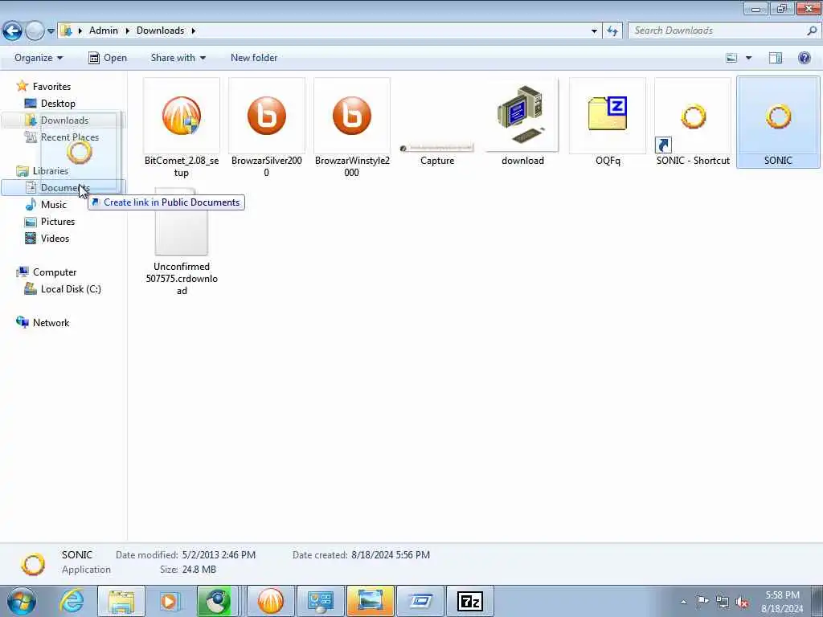823x617 pixels.
Task: Open Windows Explorer taskbar icon
Action: [121, 601]
